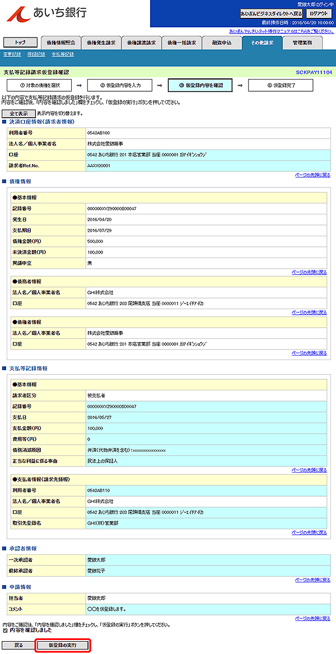Select 支払者 user number 0542AB110
The height and width of the screenshot is (654, 336).
[99, 490]
